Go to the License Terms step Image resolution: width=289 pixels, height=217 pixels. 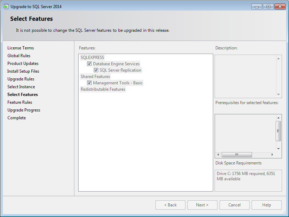[21, 48]
